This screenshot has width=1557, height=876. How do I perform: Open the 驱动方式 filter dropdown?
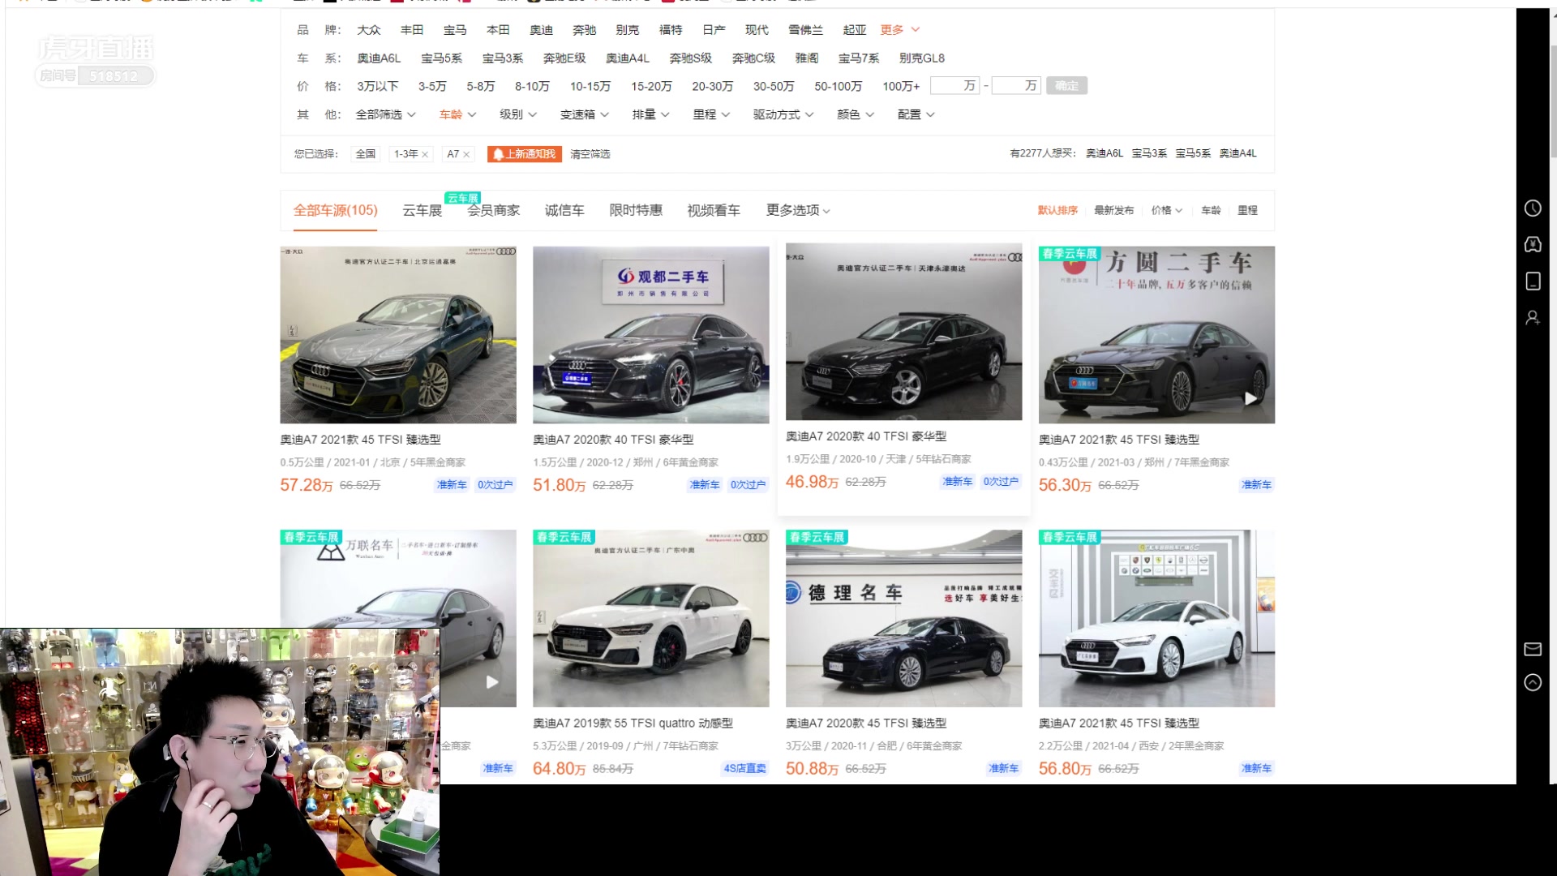tap(783, 114)
